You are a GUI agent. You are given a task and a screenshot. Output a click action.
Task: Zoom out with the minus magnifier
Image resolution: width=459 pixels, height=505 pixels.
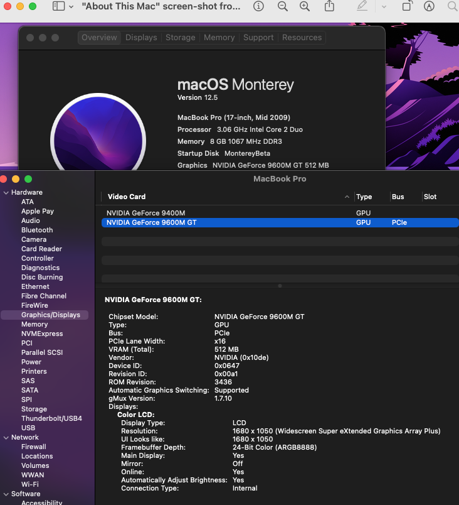click(x=283, y=6)
